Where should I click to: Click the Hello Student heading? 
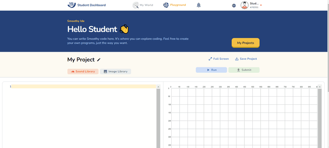pyautogui.click(x=92, y=29)
